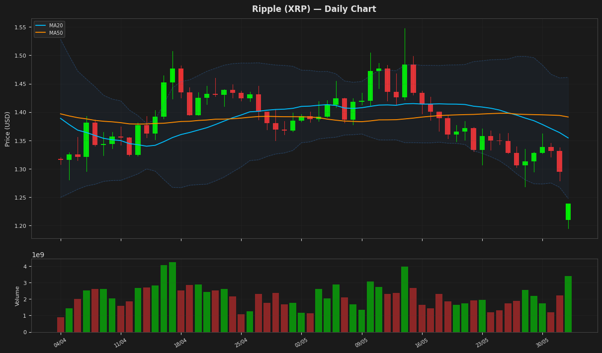The image size is (602, 353).
Task: Click the 16/05 date label
Action: pos(422,342)
